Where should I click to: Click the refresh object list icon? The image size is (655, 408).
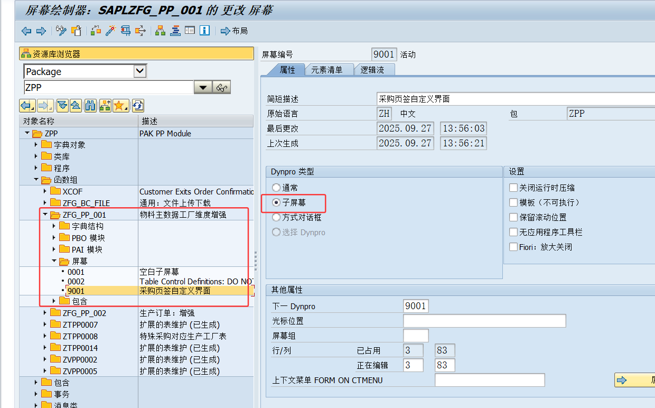click(x=138, y=105)
